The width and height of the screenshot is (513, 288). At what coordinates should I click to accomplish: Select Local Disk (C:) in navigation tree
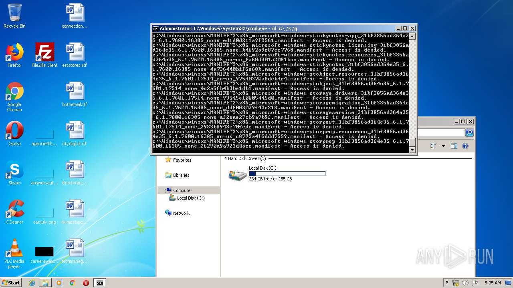click(190, 198)
